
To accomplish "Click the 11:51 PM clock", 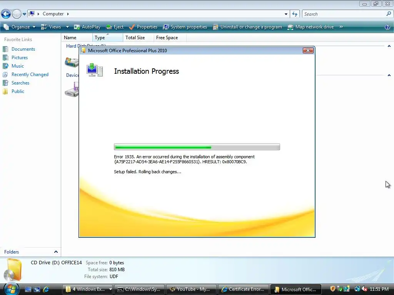I will pyautogui.click(x=379, y=289).
